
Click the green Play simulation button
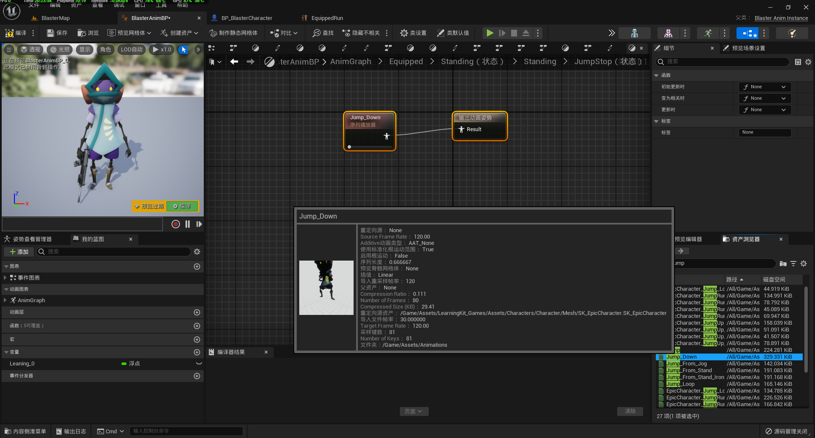(490, 33)
